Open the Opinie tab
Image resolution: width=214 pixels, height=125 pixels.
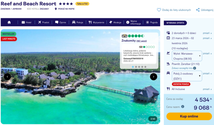(x=61, y=22)
